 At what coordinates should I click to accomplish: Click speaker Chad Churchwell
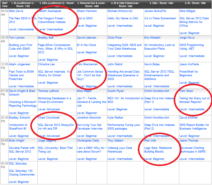(49, 117)
